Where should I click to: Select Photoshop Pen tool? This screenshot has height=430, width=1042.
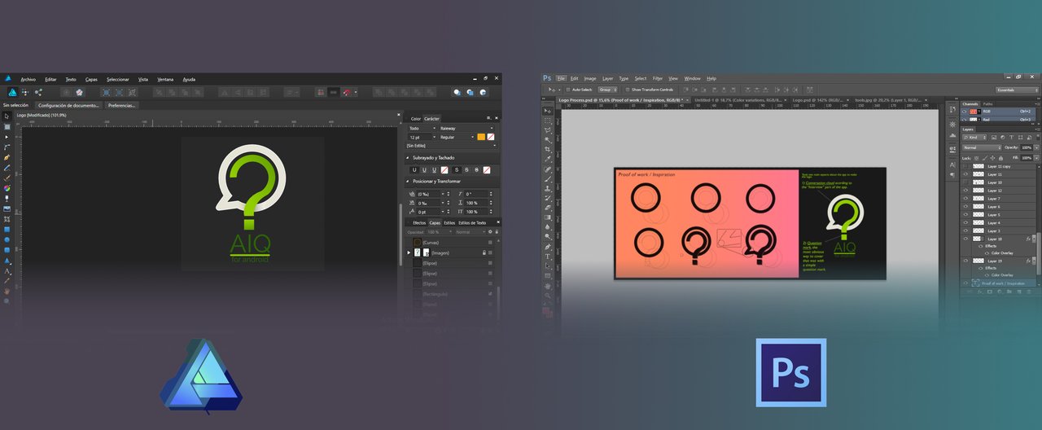(547, 247)
